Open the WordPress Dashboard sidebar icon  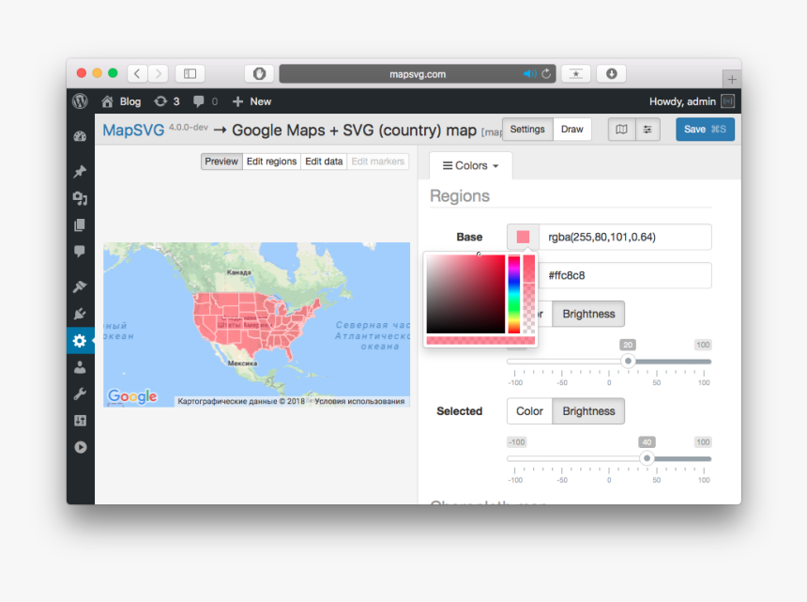point(80,136)
